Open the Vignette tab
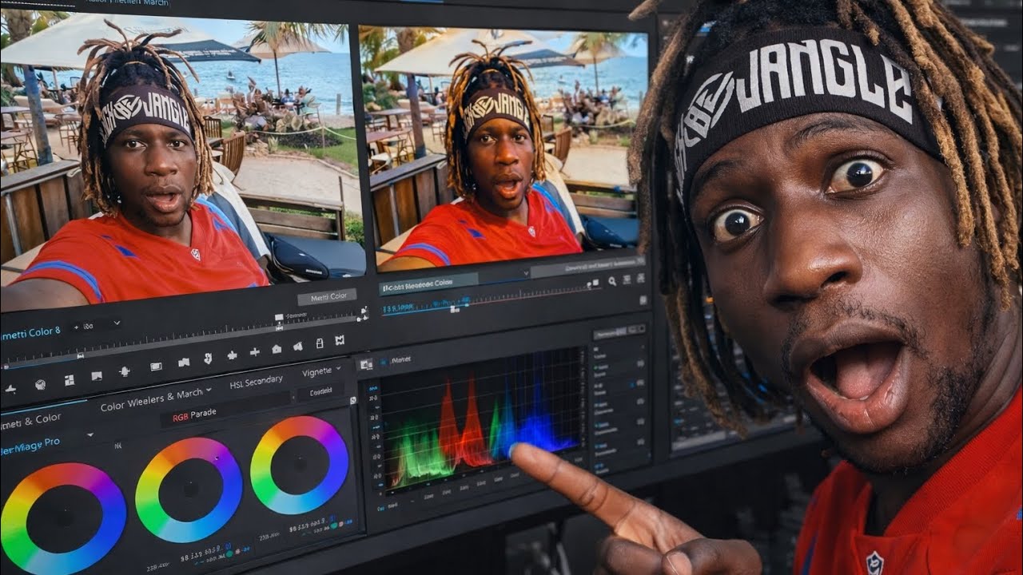The image size is (1023, 575). click(316, 372)
